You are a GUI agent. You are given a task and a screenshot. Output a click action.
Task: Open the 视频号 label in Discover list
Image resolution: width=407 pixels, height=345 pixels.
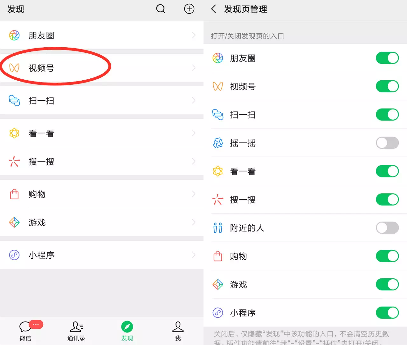[41, 68]
